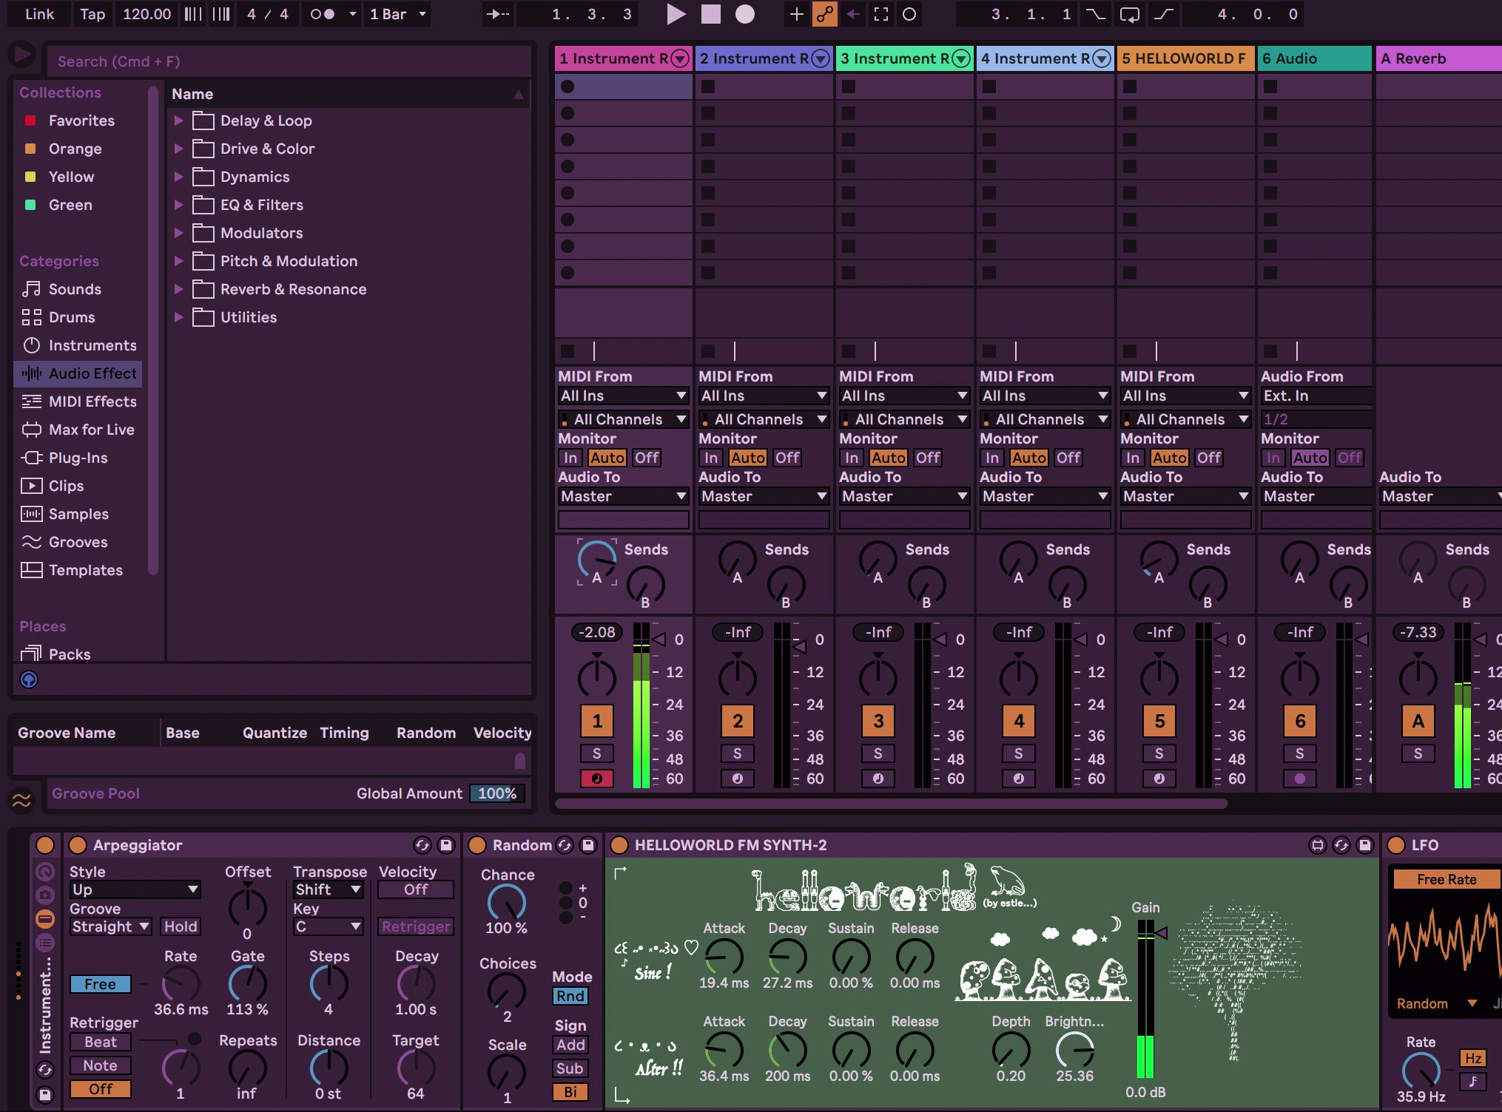Select the MIDI Effects category
Screen dimensions: 1502x1112
[92, 401]
